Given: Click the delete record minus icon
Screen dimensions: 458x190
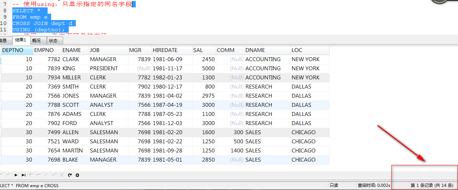Looking at the screenshot, I should (39, 175).
